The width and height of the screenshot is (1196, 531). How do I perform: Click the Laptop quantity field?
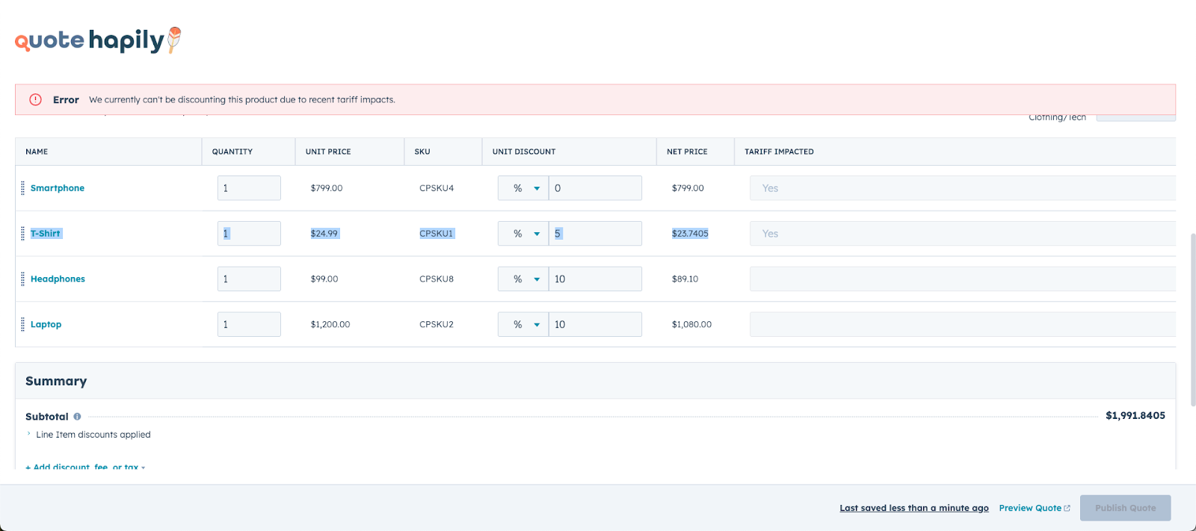[249, 325]
